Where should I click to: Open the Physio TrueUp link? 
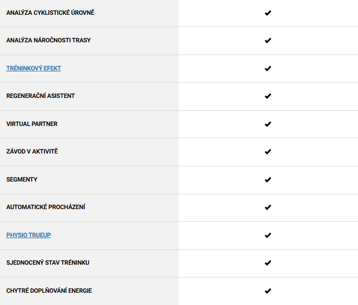pyautogui.click(x=29, y=235)
